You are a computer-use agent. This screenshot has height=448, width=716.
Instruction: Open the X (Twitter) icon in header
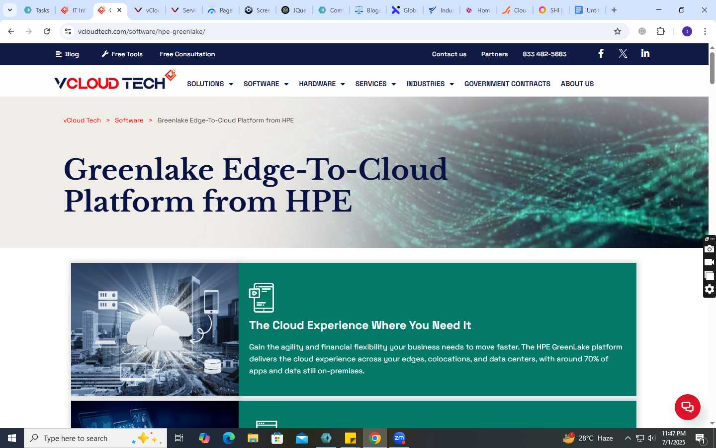click(x=623, y=54)
